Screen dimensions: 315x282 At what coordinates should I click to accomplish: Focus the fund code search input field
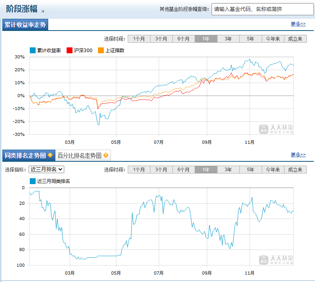pyautogui.click(x=262, y=9)
